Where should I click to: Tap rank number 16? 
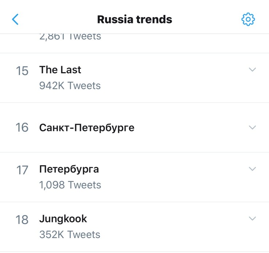(x=22, y=128)
